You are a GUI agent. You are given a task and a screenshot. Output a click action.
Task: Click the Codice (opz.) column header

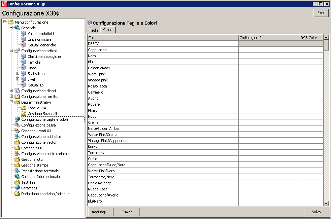tap(269, 38)
